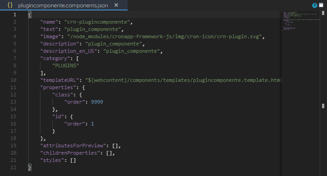Click the "attributesForPreview" key
This screenshot has height=176, width=327.
pos(73,146)
